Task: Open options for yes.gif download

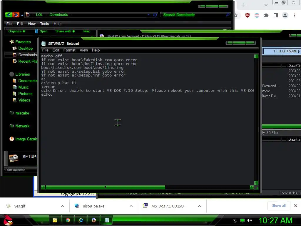Action: pyautogui.click(x=63, y=206)
